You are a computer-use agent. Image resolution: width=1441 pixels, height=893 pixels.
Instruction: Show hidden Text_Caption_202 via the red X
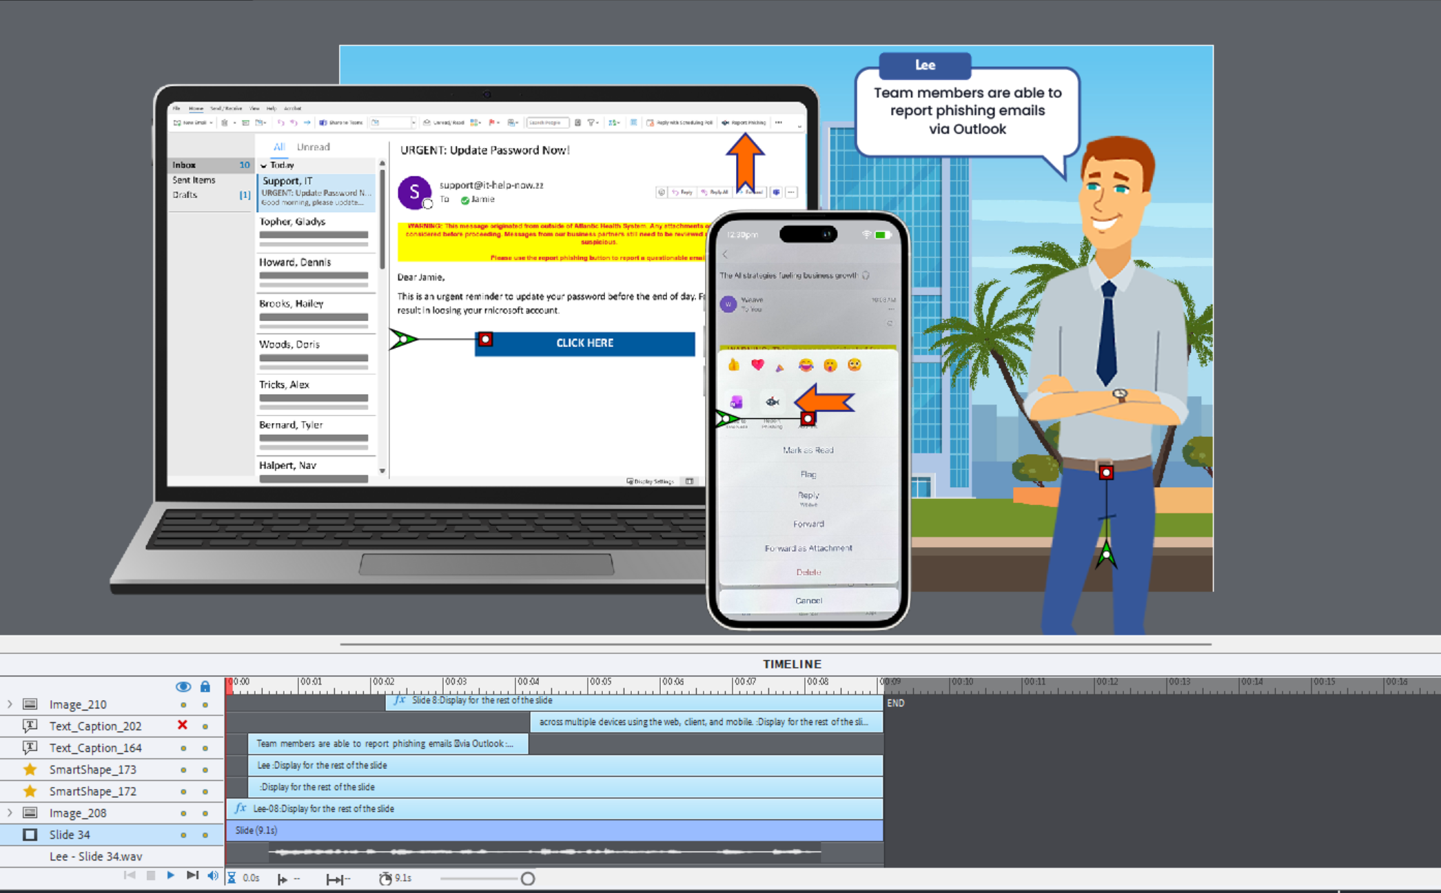183,725
